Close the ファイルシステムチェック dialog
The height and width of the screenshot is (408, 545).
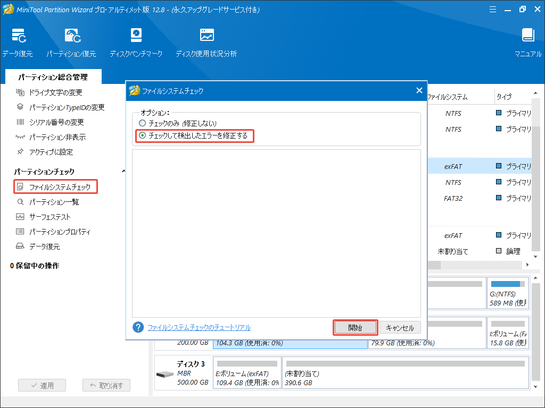click(419, 90)
